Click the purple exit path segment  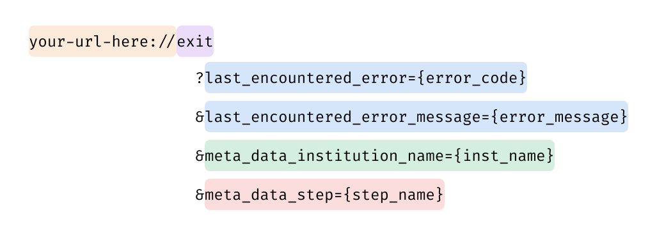point(195,41)
